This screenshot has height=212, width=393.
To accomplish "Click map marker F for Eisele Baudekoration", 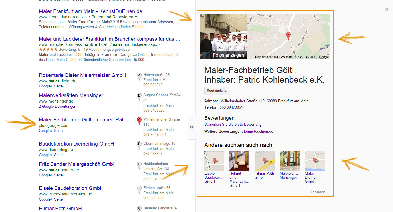I will [139, 189].
